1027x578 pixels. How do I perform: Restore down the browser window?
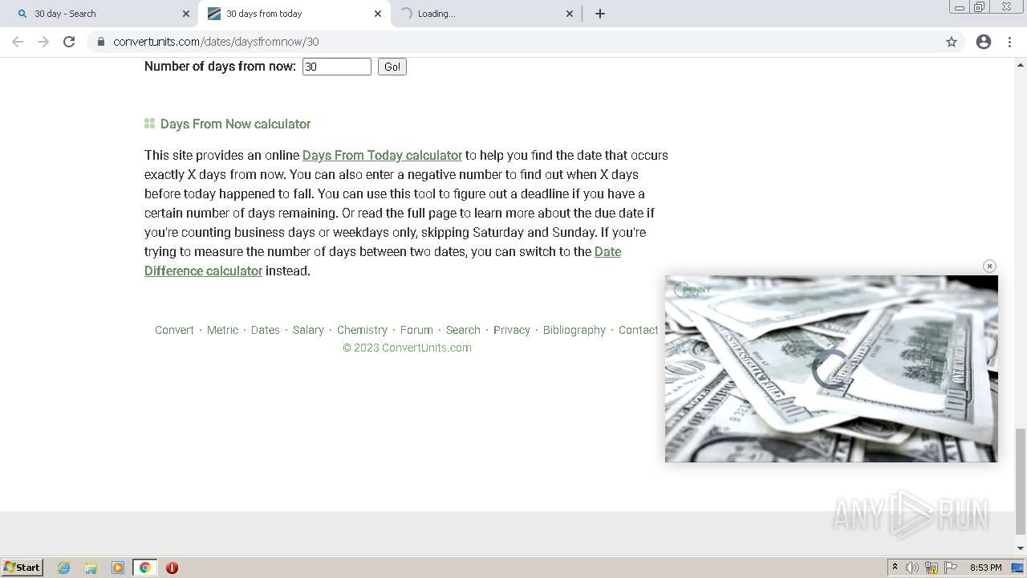[980, 7]
